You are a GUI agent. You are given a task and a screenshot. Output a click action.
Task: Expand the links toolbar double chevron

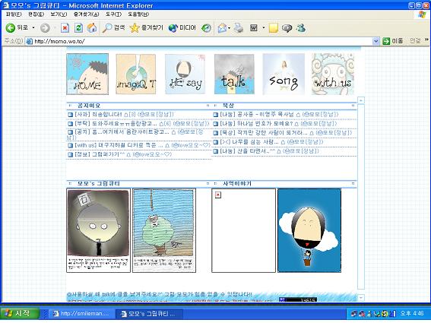[x=426, y=40]
